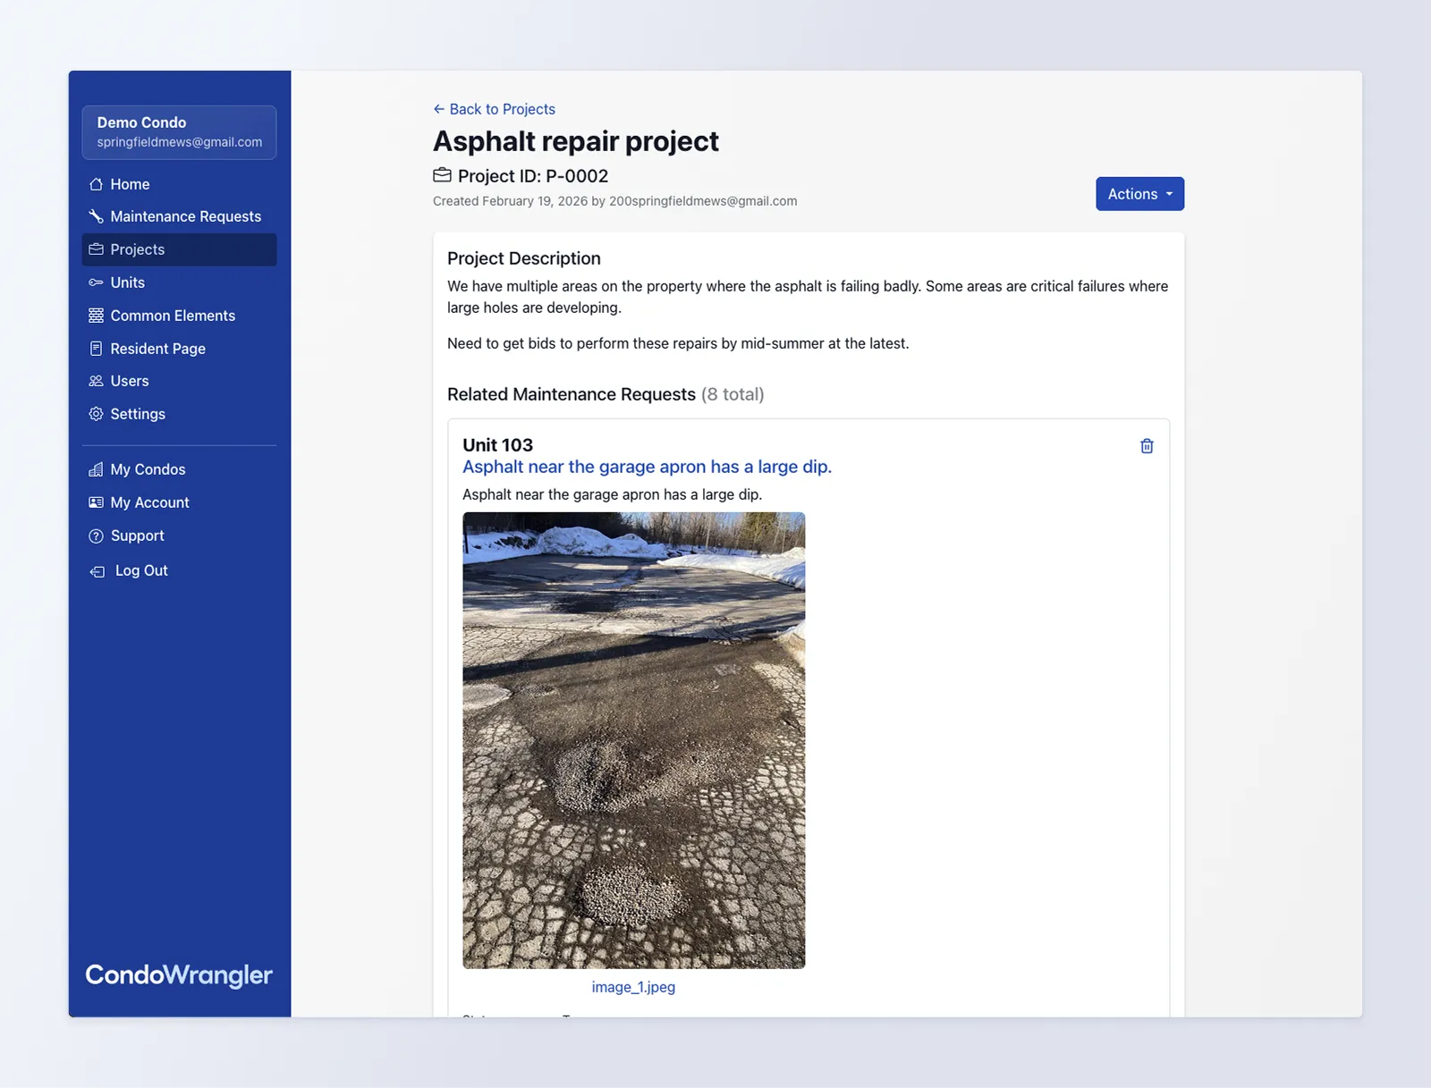
Task: Click the Units key icon
Action: point(96,283)
